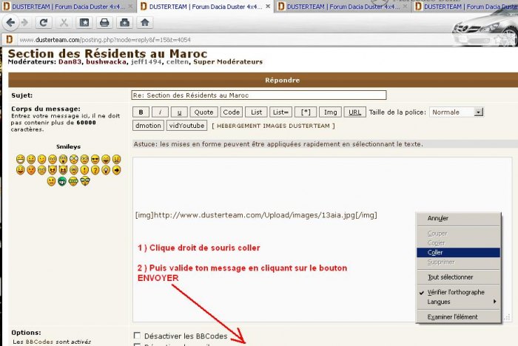The height and width of the screenshot is (346, 518).
Task: Apply italic with the i button
Action: (161, 112)
